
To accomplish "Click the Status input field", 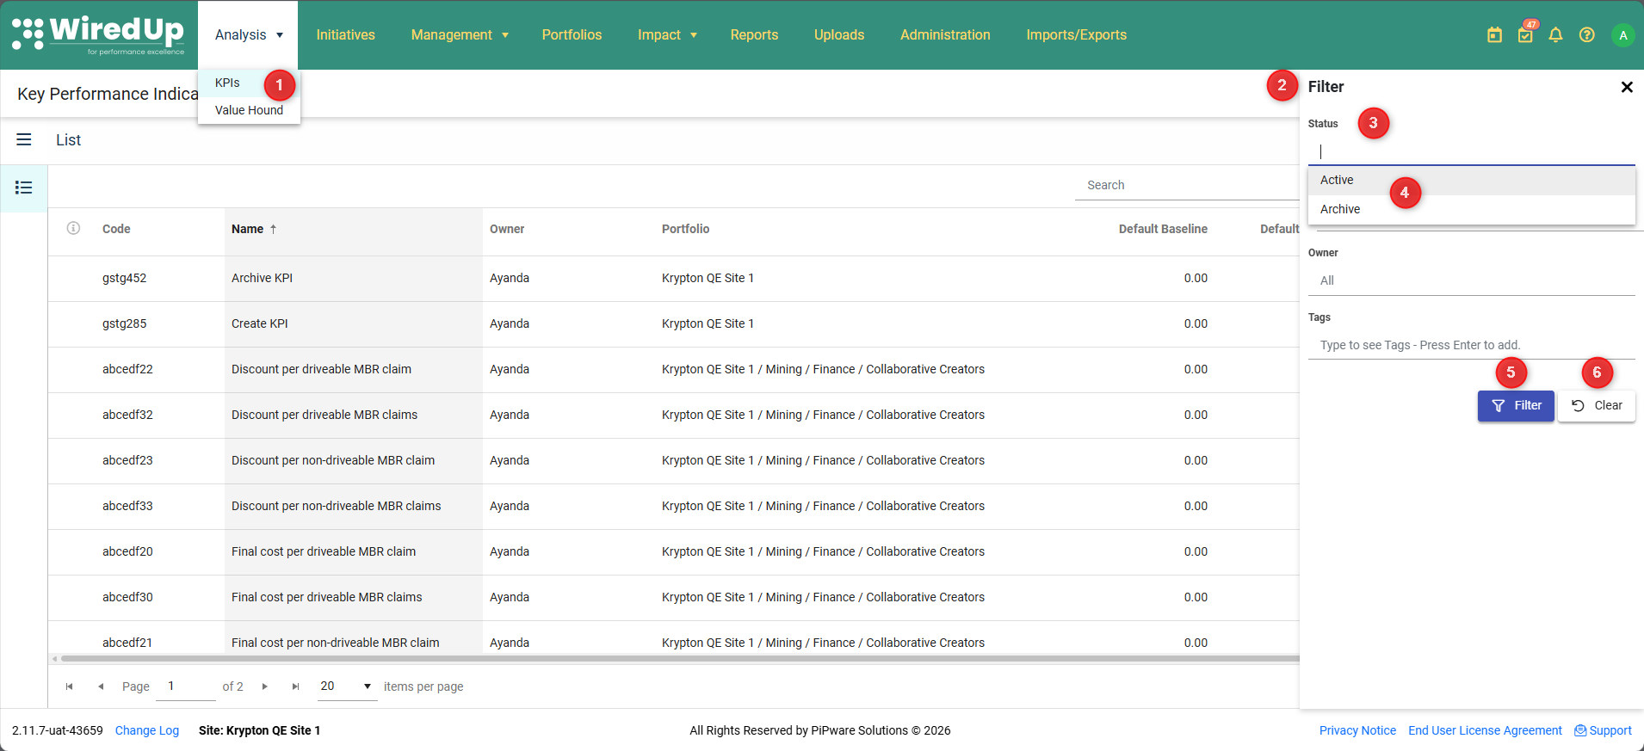I will [x=1472, y=151].
